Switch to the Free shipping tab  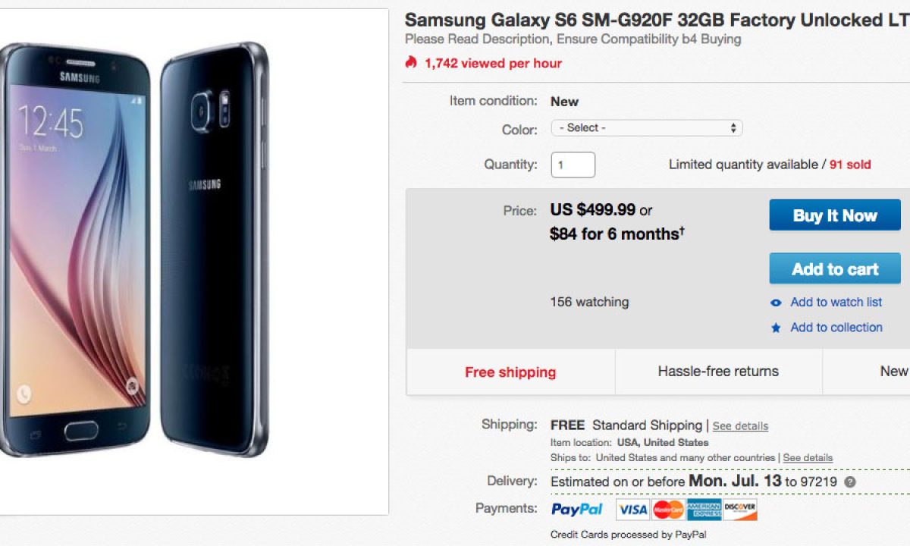(x=510, y=372)
